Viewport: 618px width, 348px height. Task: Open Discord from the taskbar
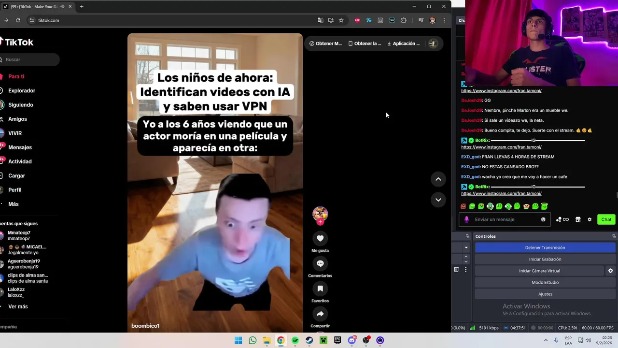tap(352, 340)
